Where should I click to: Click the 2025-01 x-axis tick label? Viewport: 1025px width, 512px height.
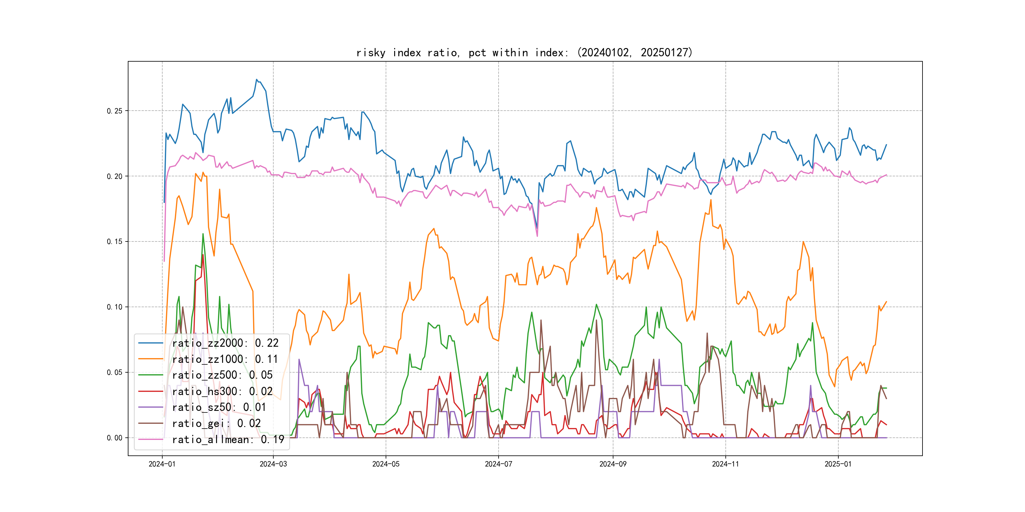pos(838,464)
